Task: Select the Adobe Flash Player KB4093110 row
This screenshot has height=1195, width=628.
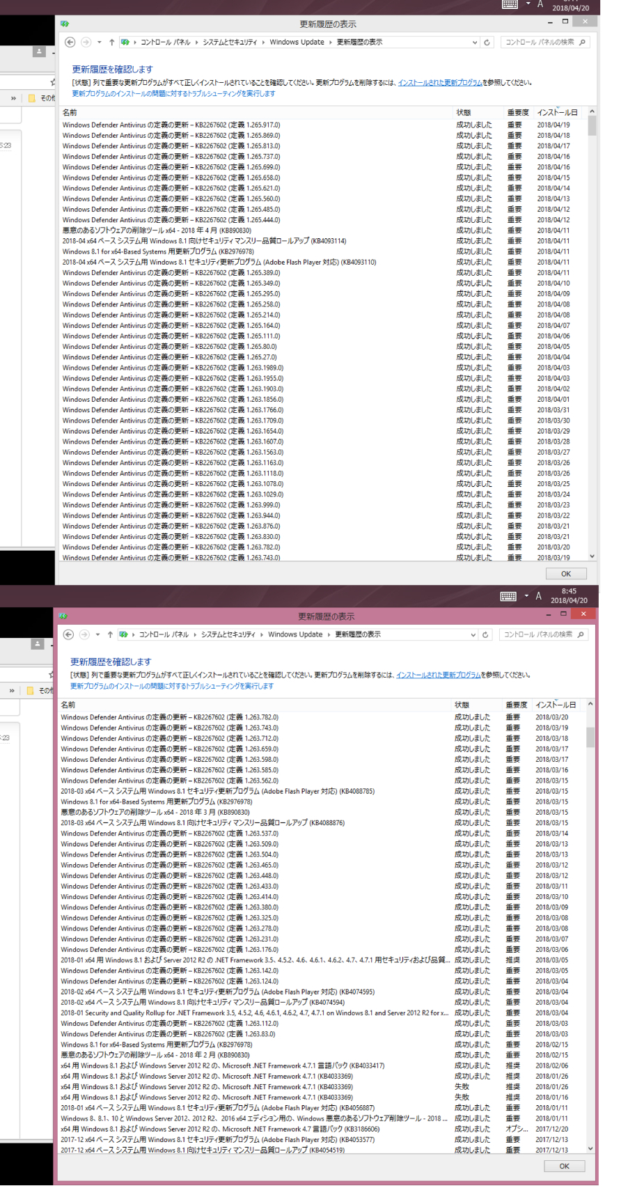Action: (x=324, y=263)
